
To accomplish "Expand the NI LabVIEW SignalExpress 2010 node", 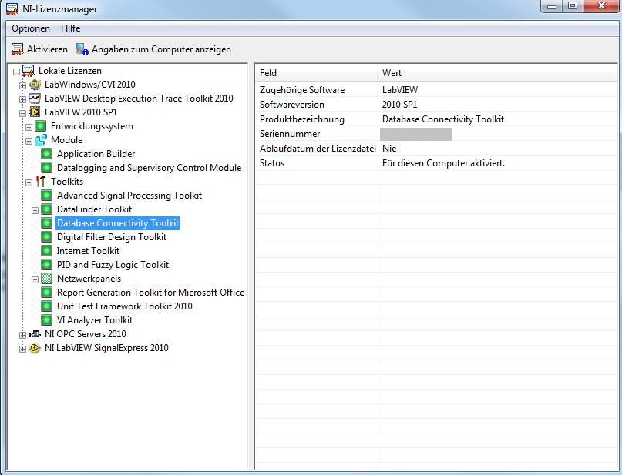I will [22, 349].
